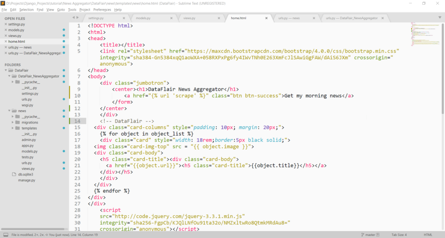Image resolution: width=445 pixels, height=238 pixels.
Task: Expand the templates folder
Action: (13, 128)
